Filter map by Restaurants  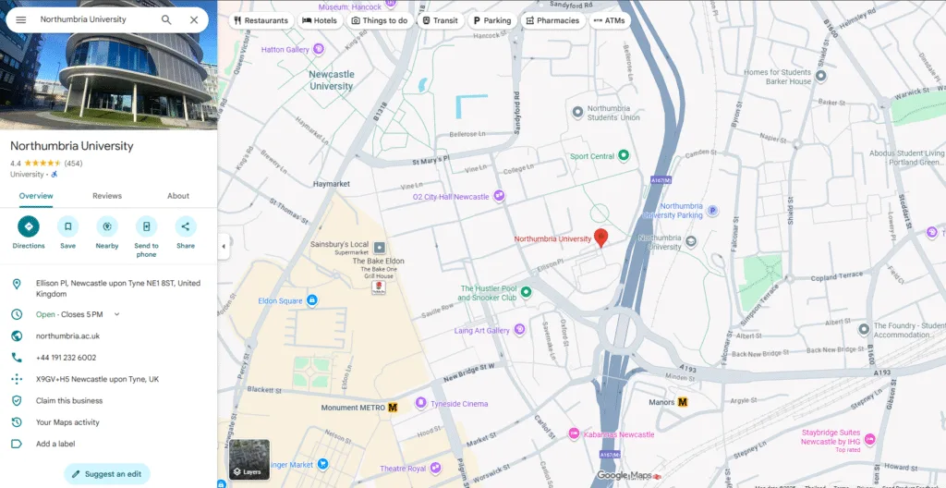(x=261, y=20)
